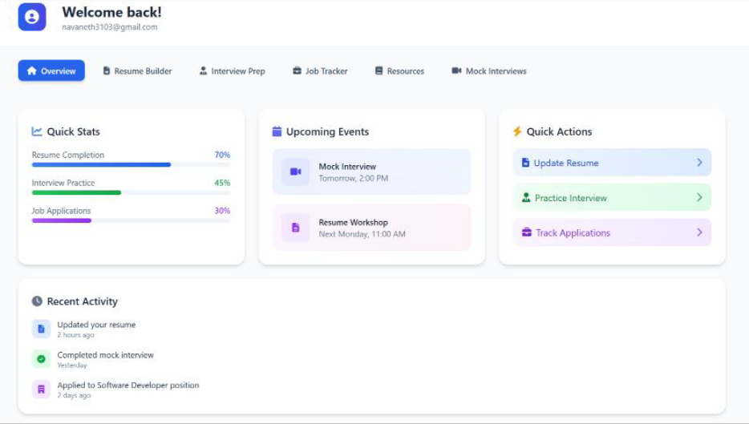
Task: Click the blue file icon next to Updated your resume
Action: (x=41, y=329)
